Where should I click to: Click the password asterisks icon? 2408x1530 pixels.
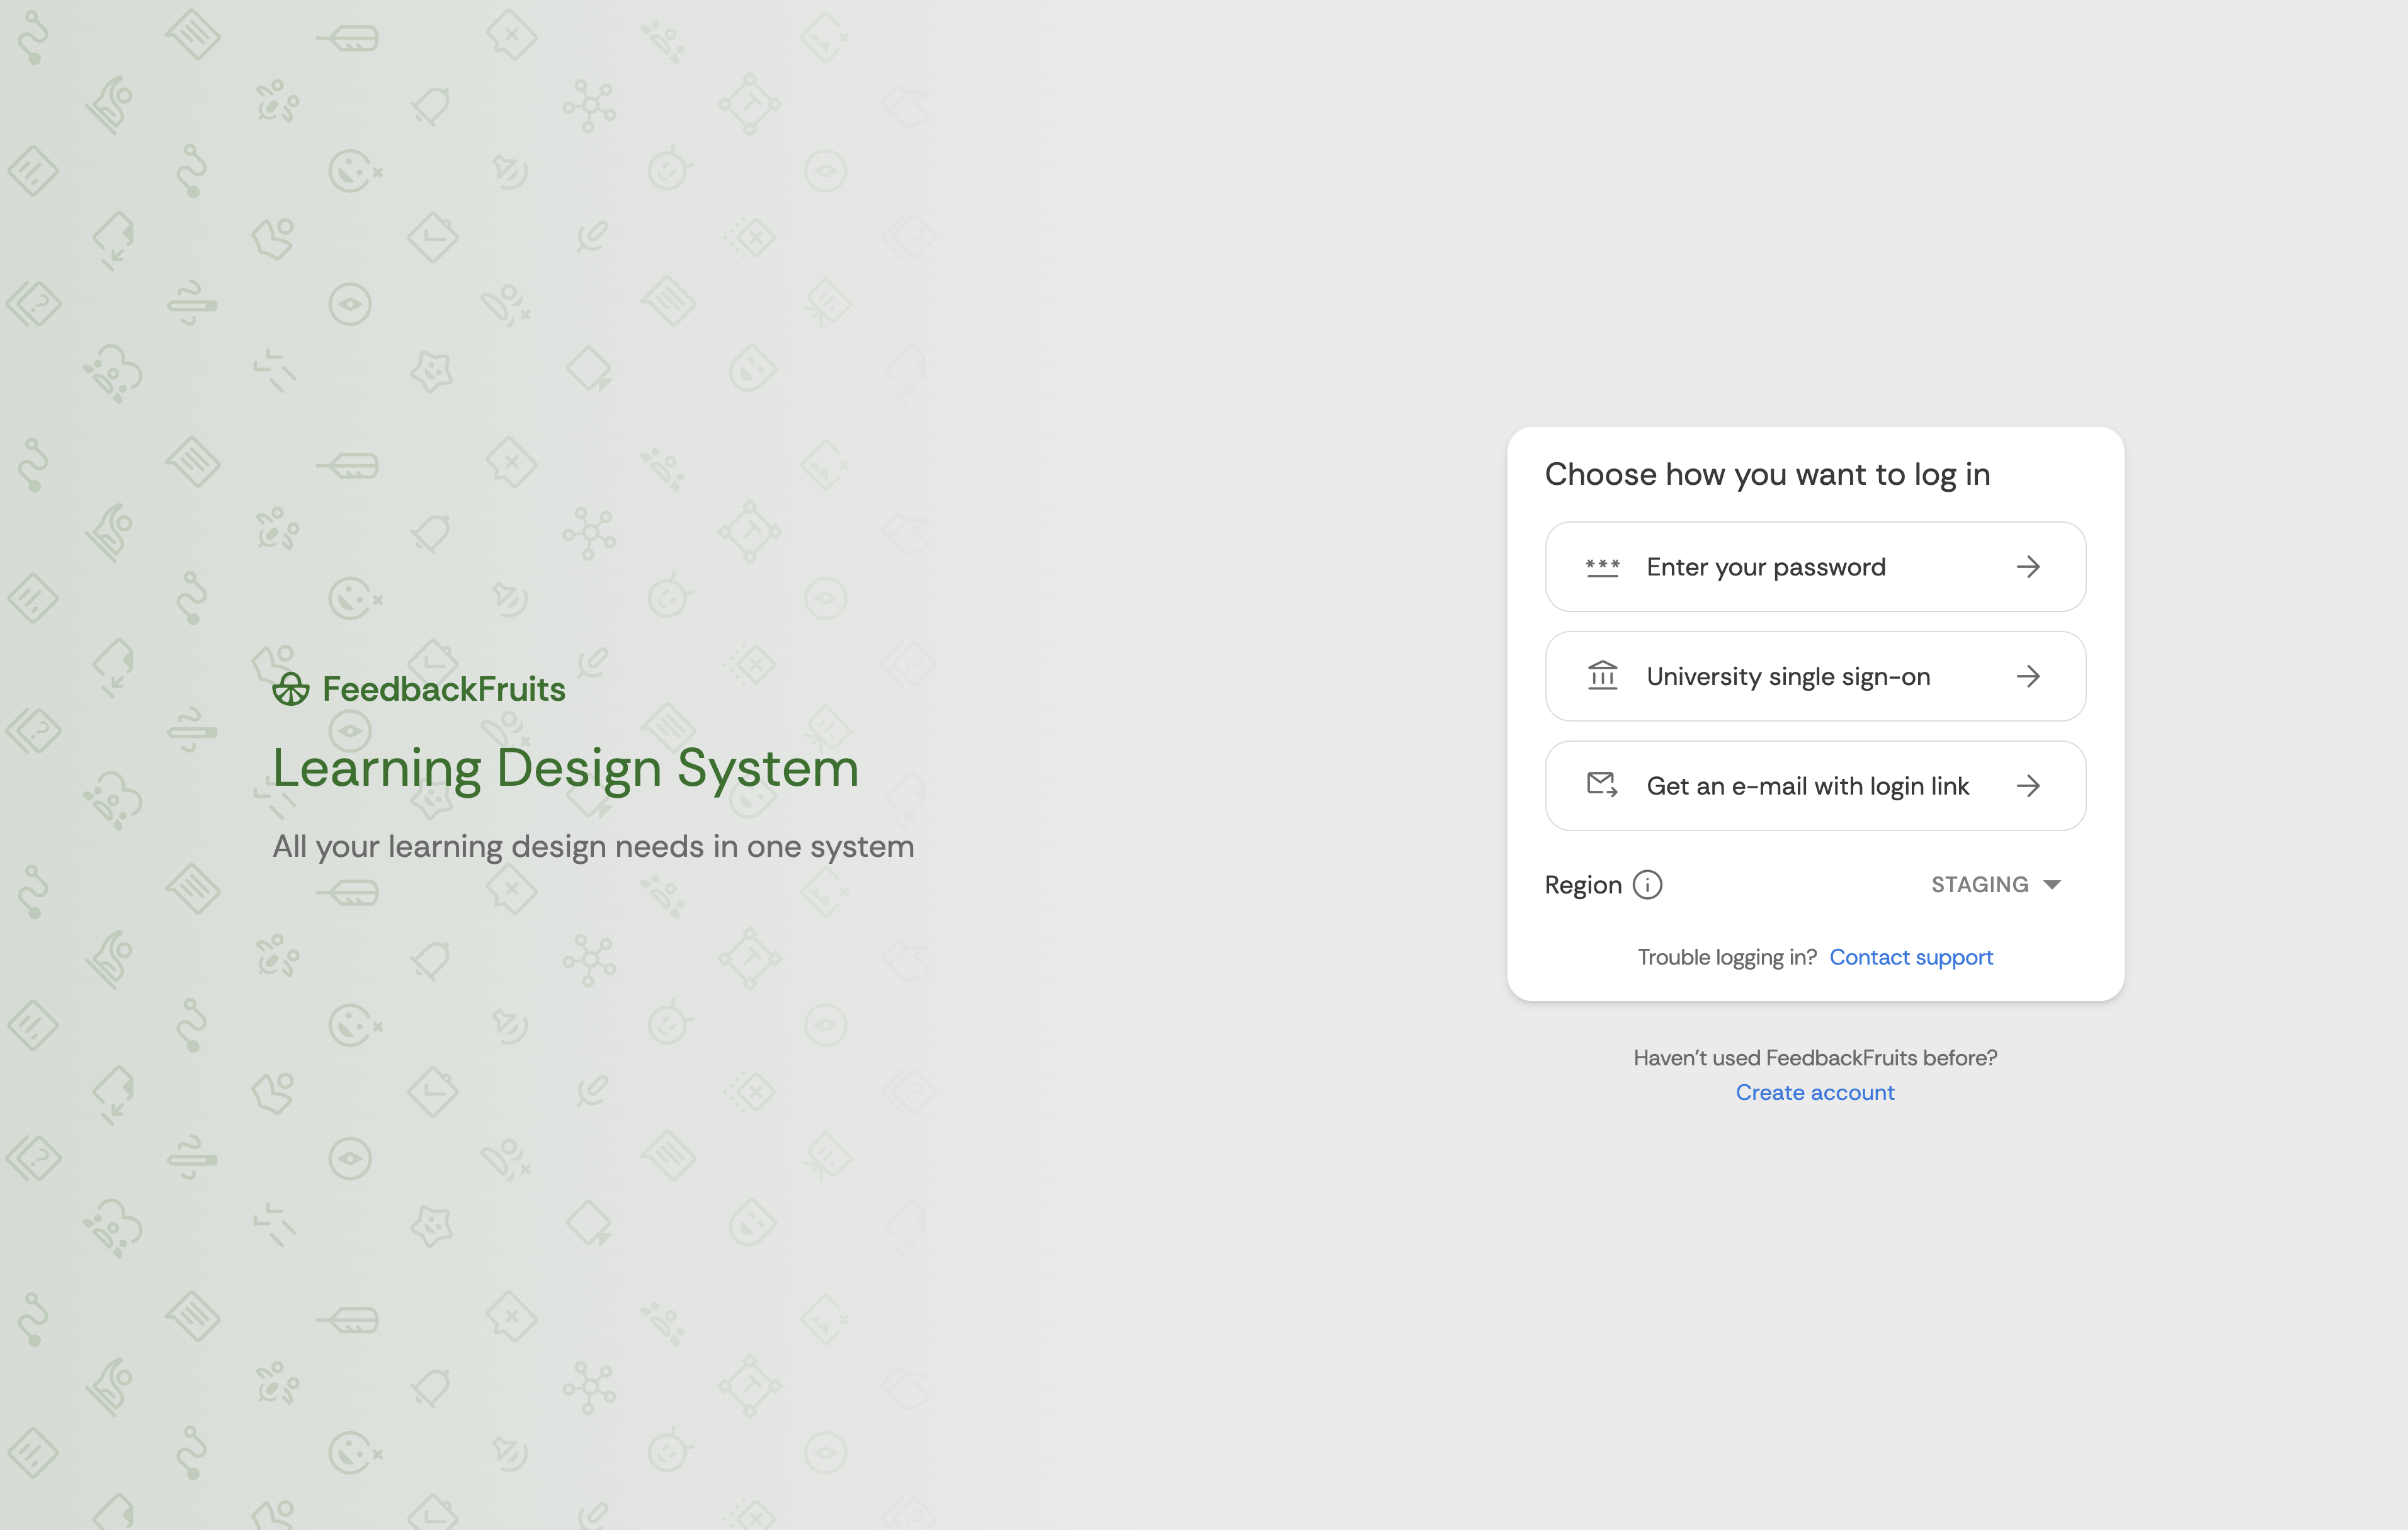pyautogui.click(x=1602, y=567)
